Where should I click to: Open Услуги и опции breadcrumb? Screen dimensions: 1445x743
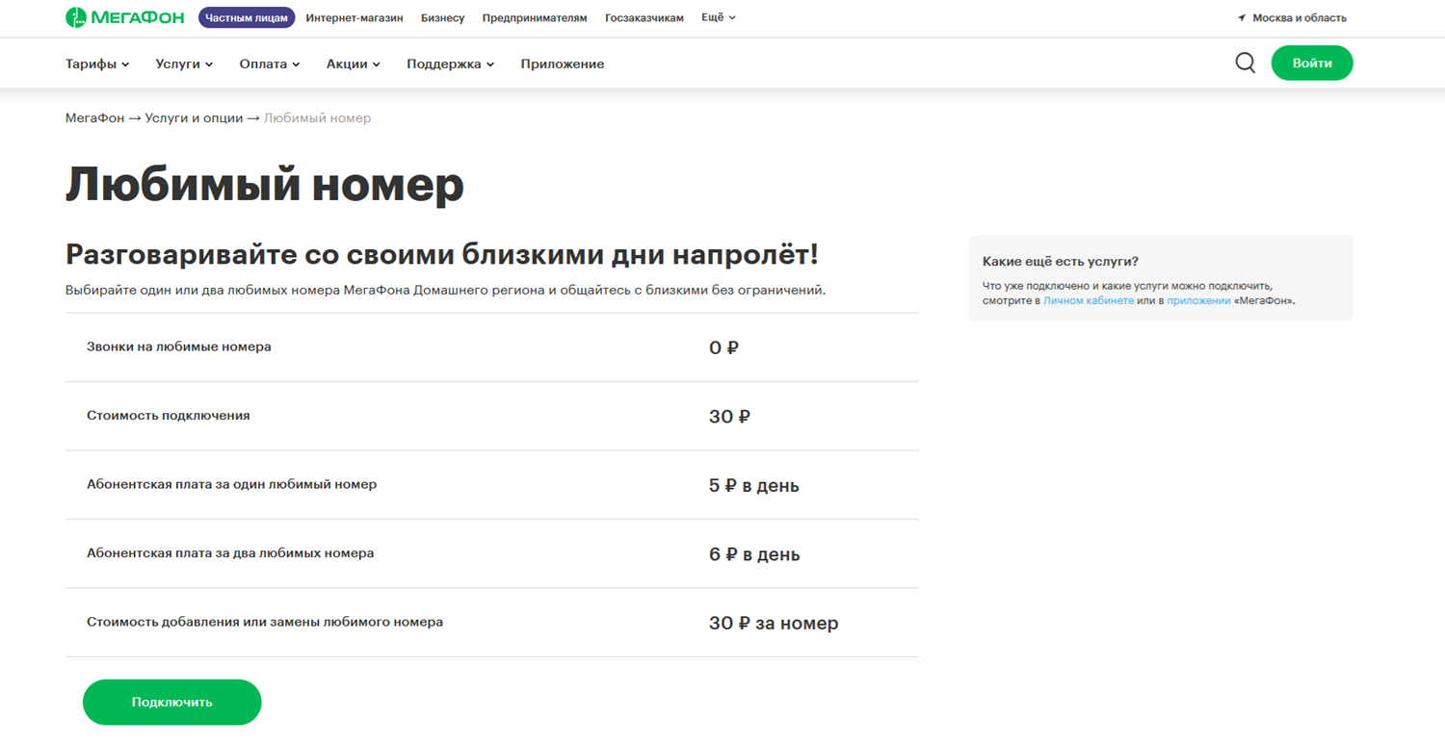click(194, 118)
